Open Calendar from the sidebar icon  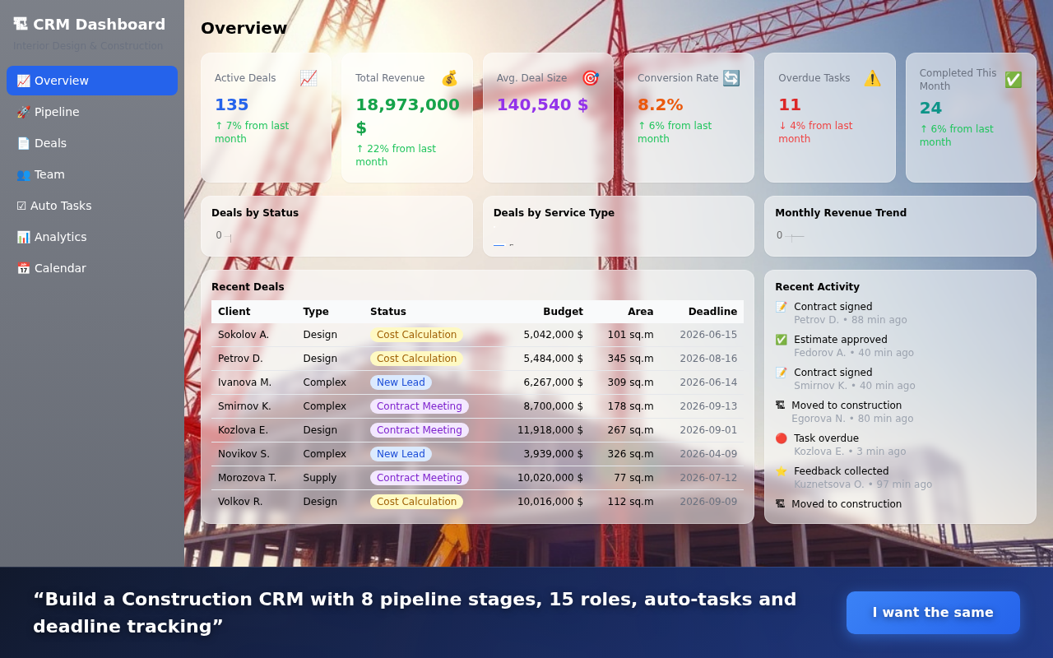click(22, 268)
